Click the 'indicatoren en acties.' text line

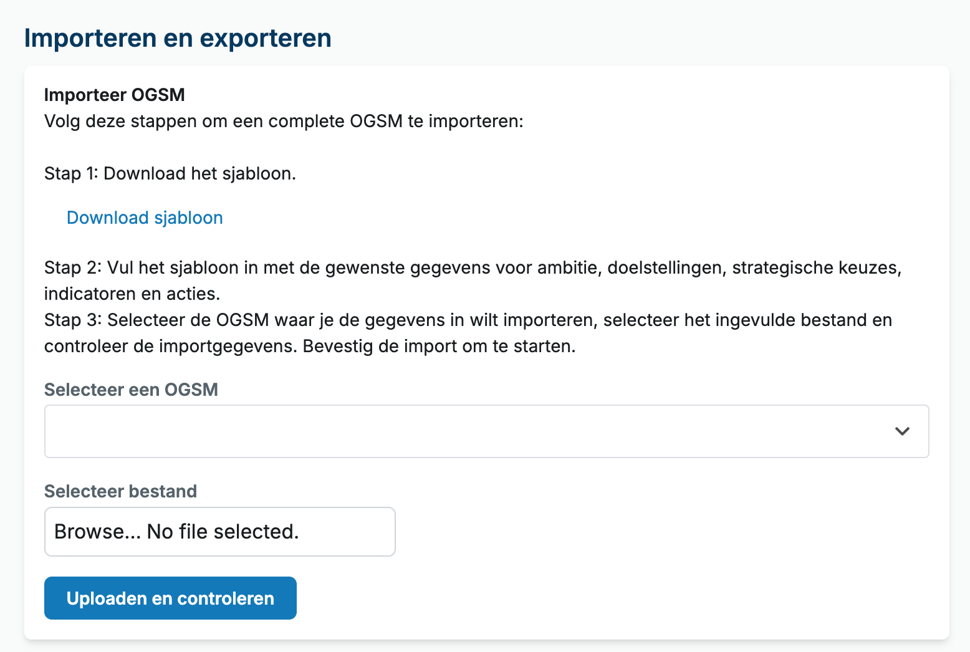(132, 294)
